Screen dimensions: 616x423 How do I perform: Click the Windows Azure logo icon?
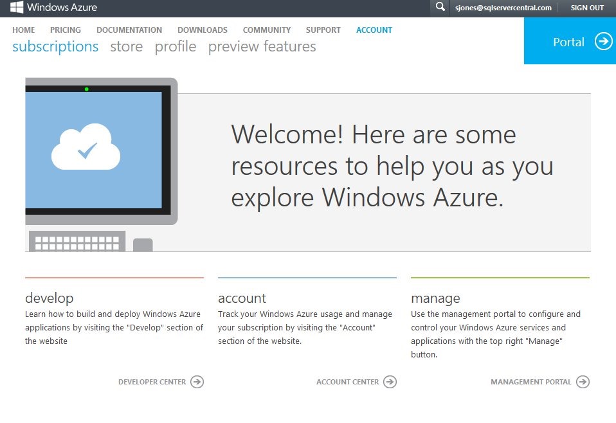[x=17, y=7]
